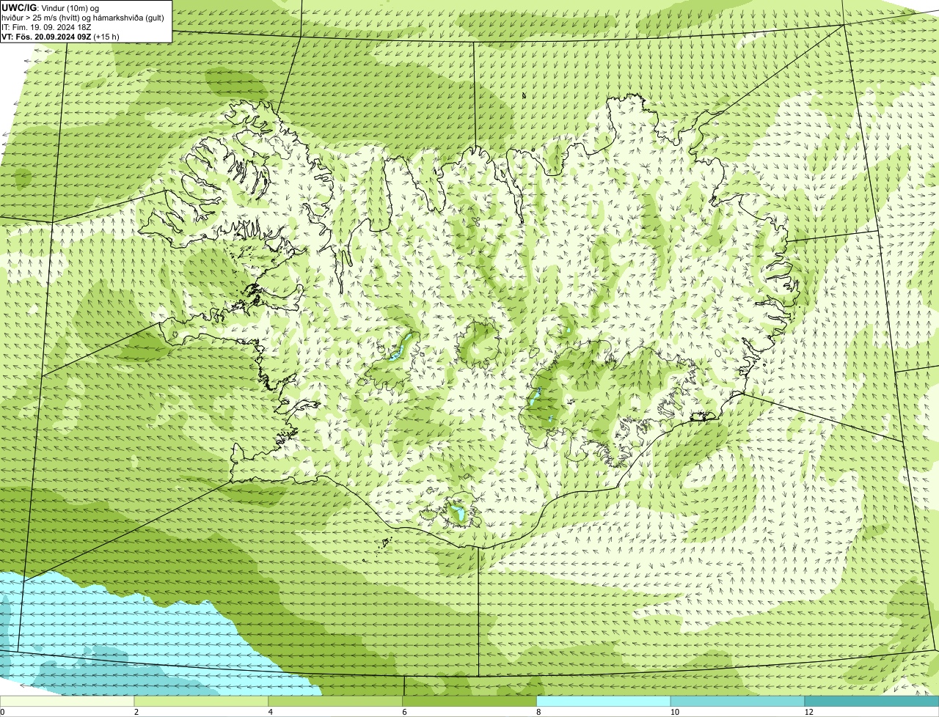This screenshot has height=717, width=939.
Task: Click the '0' scale tick label
Action: 2,712
